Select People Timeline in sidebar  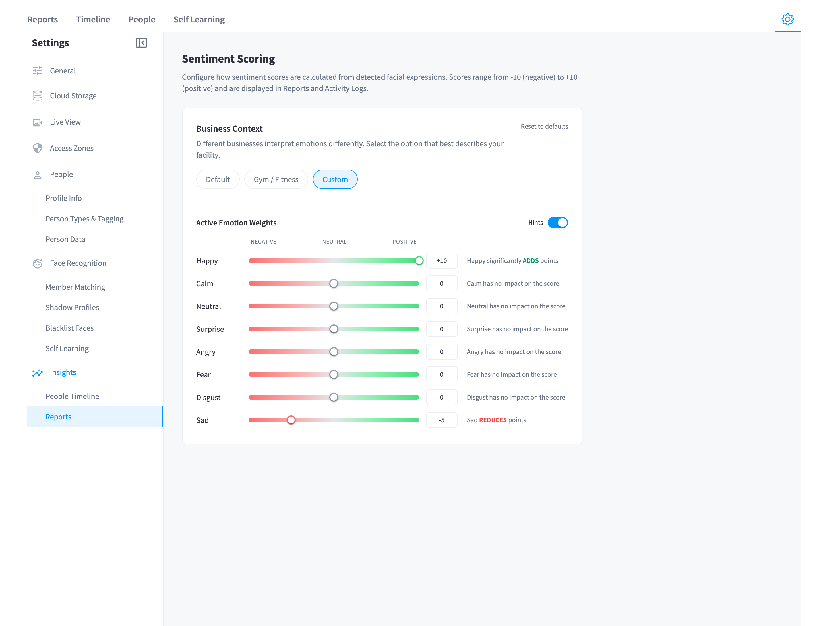(72, 396)
